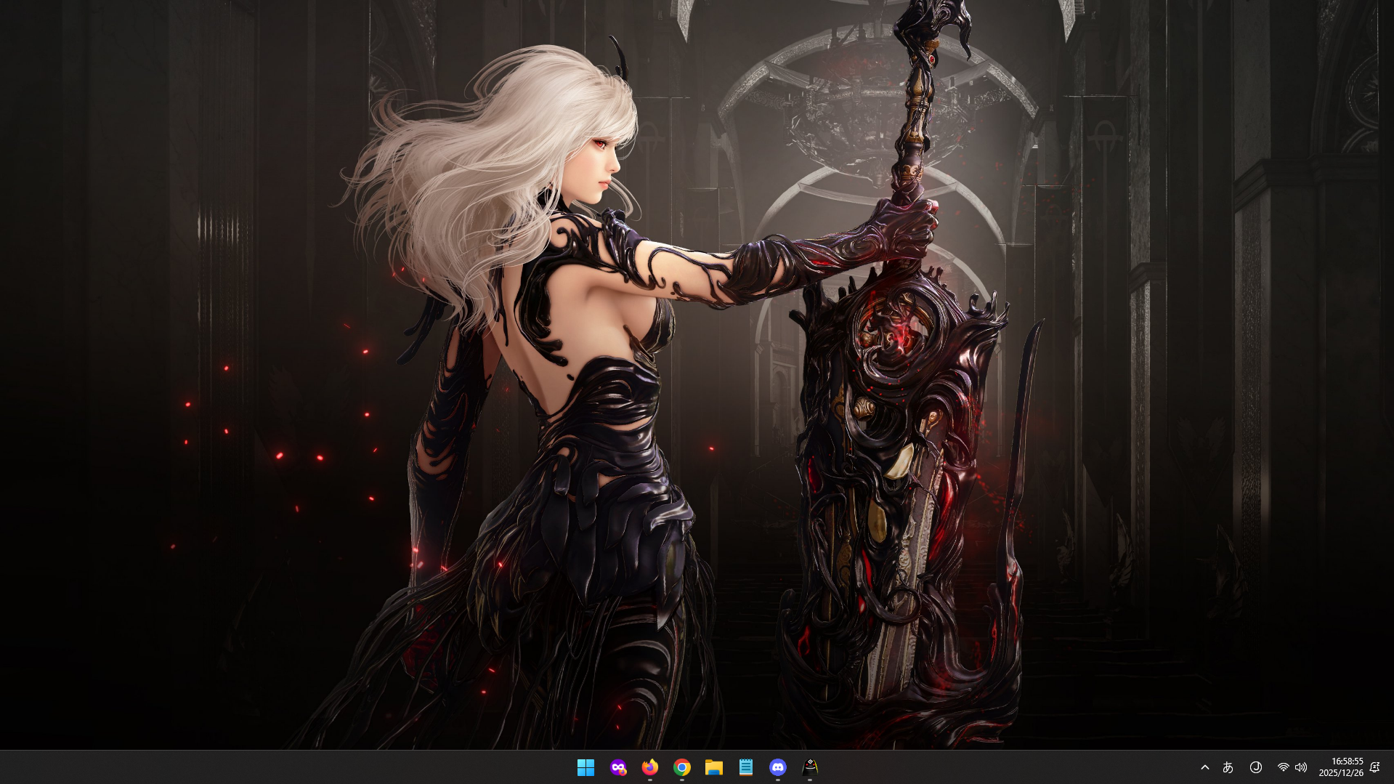Open notification center bell icon
1394x784 pixels.
coord(1374,767)
